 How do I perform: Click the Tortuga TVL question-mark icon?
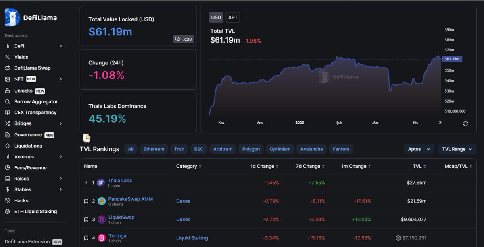tap(398, 238)
